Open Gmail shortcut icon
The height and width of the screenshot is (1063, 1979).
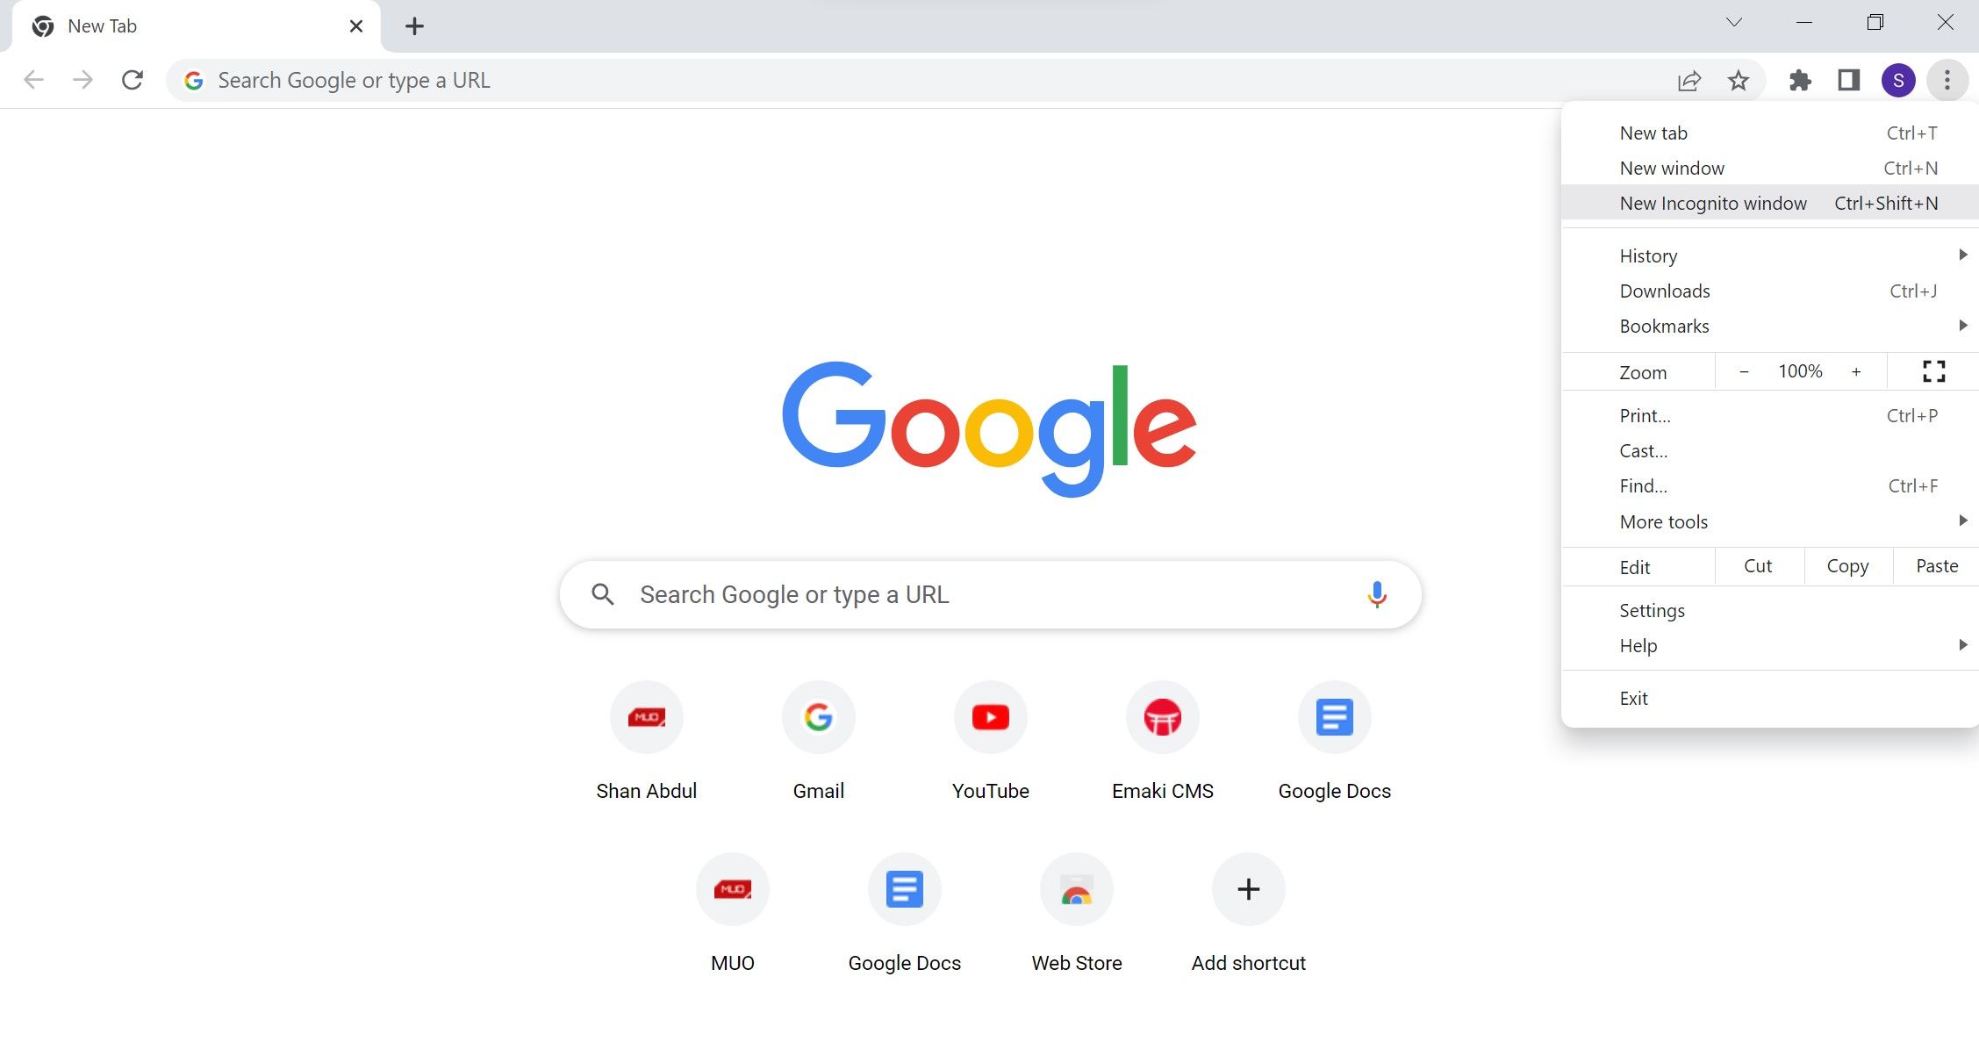pyautogui.click(x=818, y=716)
